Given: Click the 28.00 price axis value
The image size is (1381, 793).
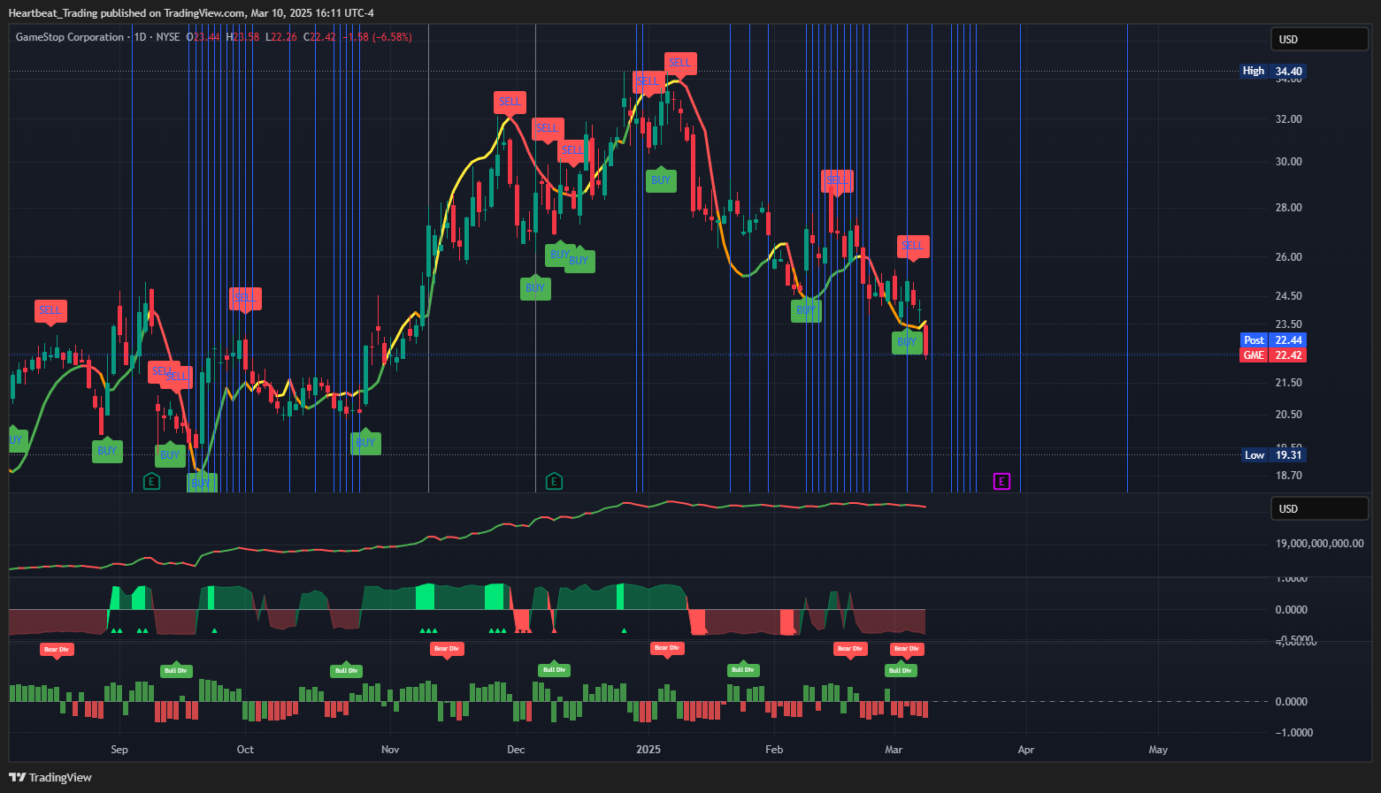Looking at the screenshot, I should pyautogui.click(x=1288, y=208).
